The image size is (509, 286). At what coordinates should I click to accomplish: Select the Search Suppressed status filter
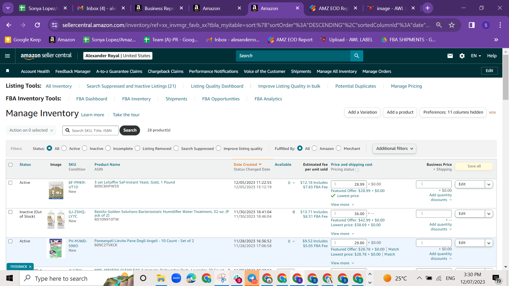[x=176, y=148]
